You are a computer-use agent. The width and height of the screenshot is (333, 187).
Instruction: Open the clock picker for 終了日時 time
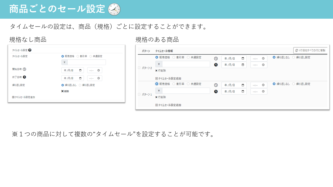(99, 78)
